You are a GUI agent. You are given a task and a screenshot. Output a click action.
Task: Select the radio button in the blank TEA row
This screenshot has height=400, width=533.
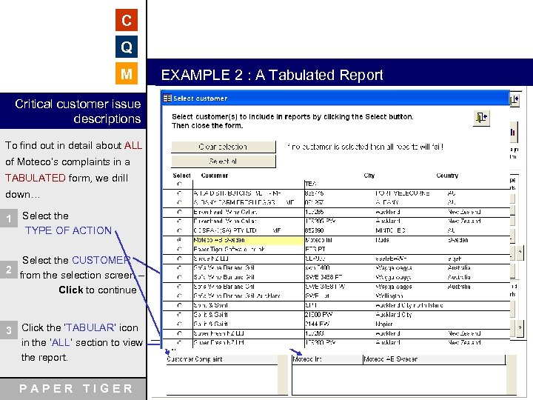pyautogui.click(x=179, y=184)
